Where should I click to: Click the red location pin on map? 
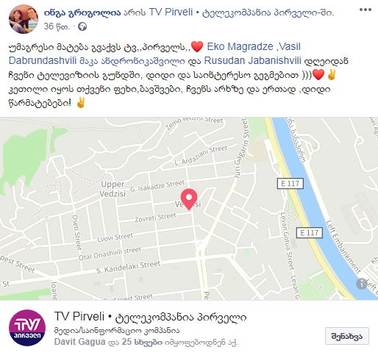point(189,199)
